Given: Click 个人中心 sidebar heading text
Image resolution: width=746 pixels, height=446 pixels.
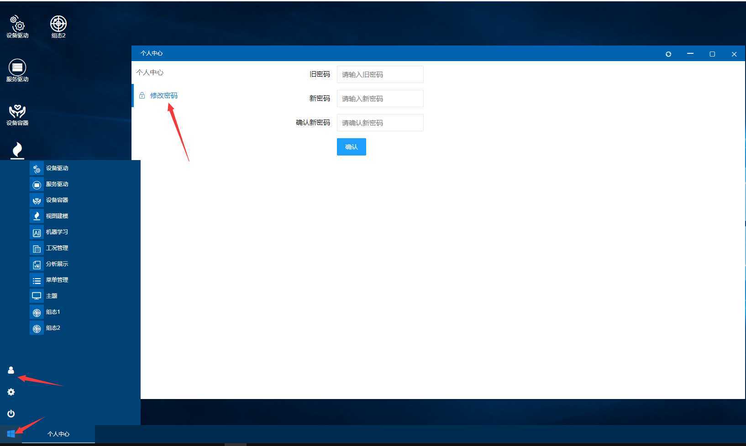Looking at the screenshot, I should click(150, 73).
